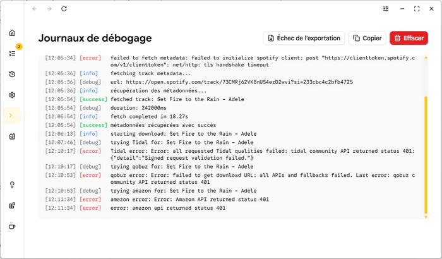Open the lightbulb tips icon
Viewport: 442px width, 259px height.
pyautogui.click(x=12, y=185)
